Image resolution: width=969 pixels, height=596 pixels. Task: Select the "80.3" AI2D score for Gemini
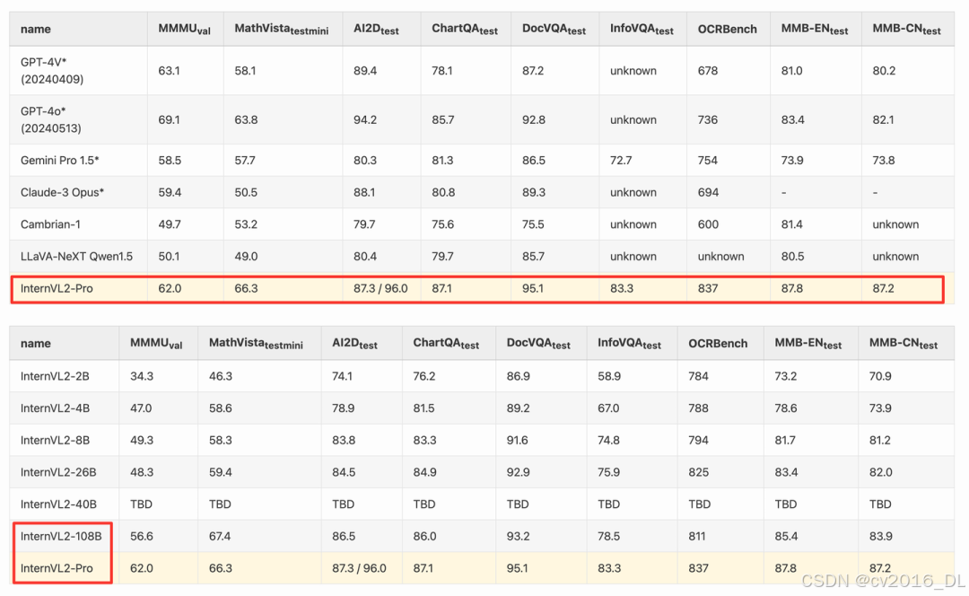click(x=364, y=160)
